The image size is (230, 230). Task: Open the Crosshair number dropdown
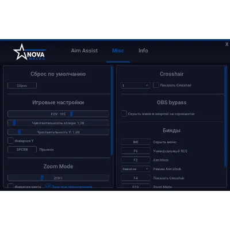[136, 85]
